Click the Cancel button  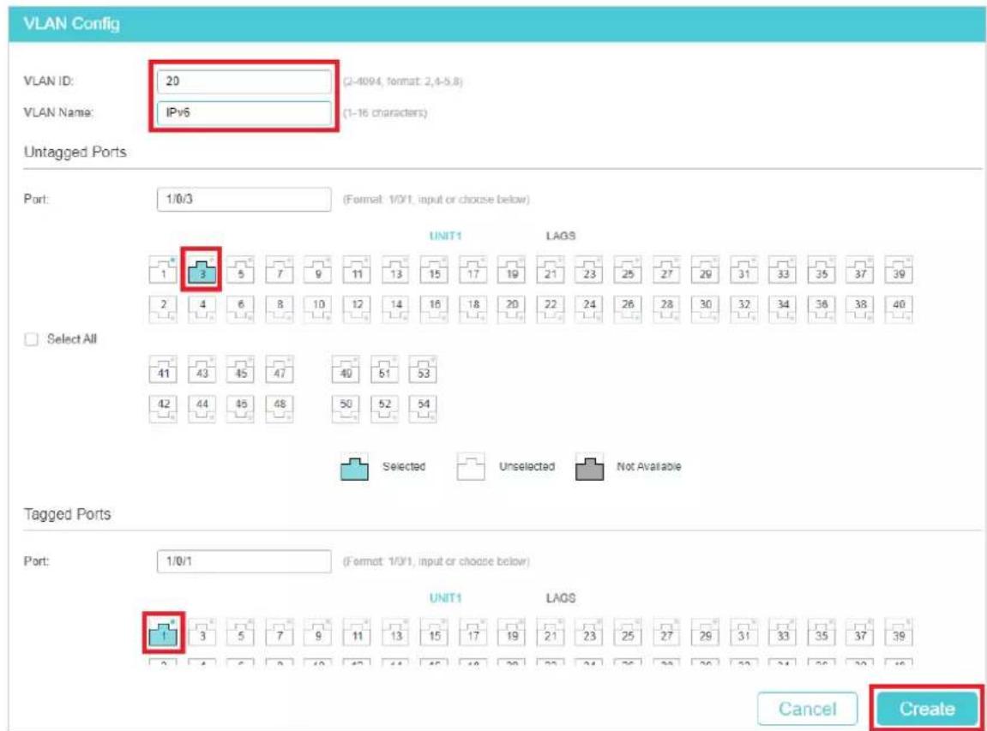(x=808, y=709)
